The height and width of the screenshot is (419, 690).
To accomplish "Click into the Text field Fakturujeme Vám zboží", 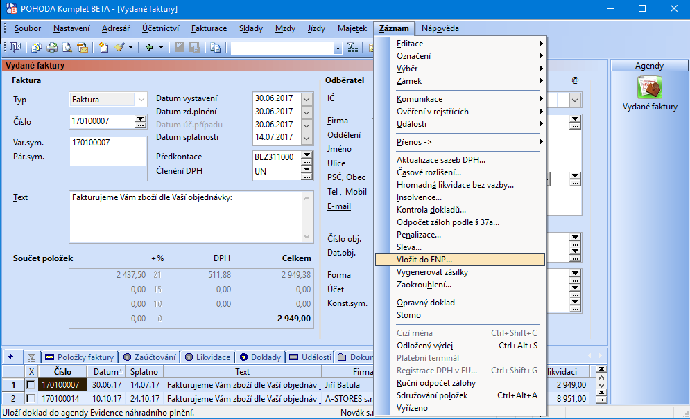I will pos(187,217).
